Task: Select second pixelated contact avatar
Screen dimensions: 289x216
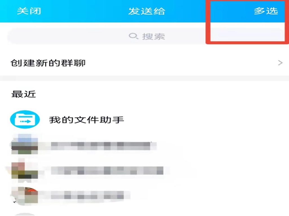Action: 25,170
